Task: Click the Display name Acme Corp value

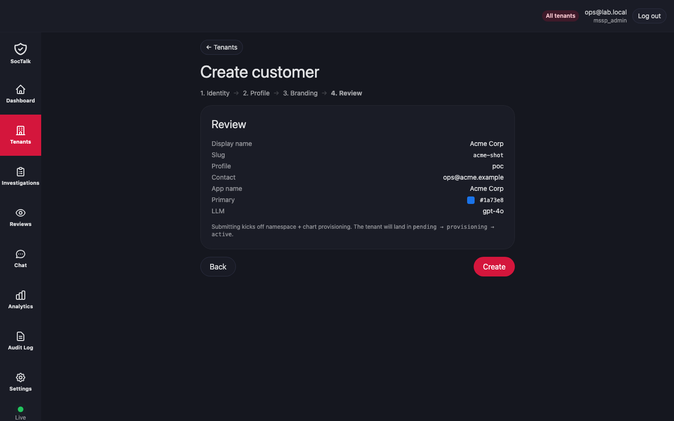Action: click(487, 144)
